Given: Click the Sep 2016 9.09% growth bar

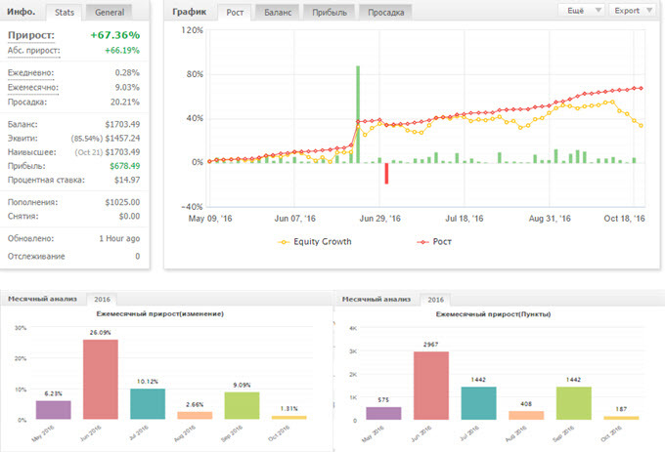Looking at the screenshot, I should (242, 405).
